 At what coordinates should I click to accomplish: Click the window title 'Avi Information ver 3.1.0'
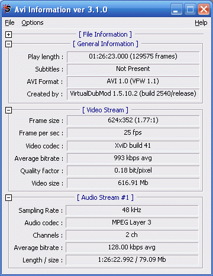click(x=61, y=9)
